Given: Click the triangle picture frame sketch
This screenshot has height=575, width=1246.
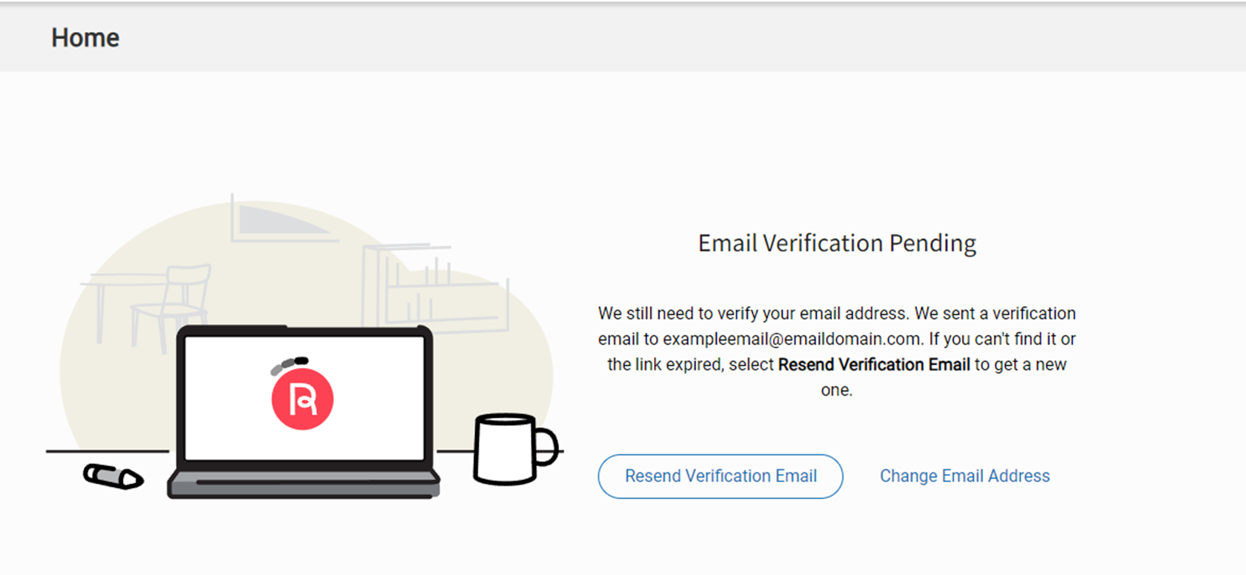Looking at the screenshot, I should pyautogui.click(x=283, y=220).
